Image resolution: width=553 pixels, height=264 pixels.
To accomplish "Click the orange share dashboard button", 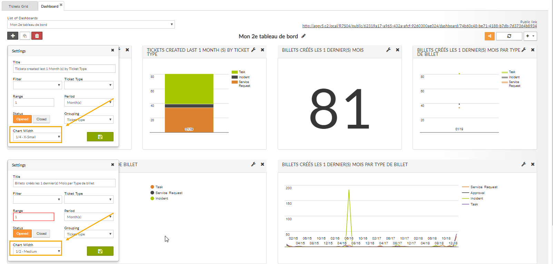I will point(490,36).
